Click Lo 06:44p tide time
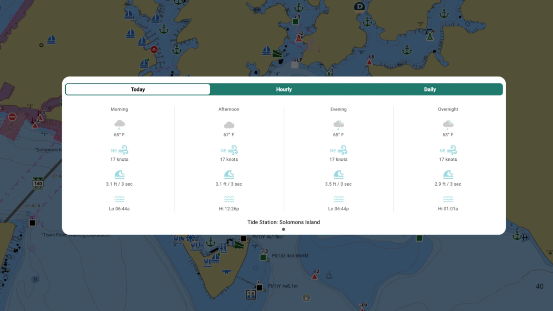The height and width of the screenshot is (311, 553). tap(338, 209)
